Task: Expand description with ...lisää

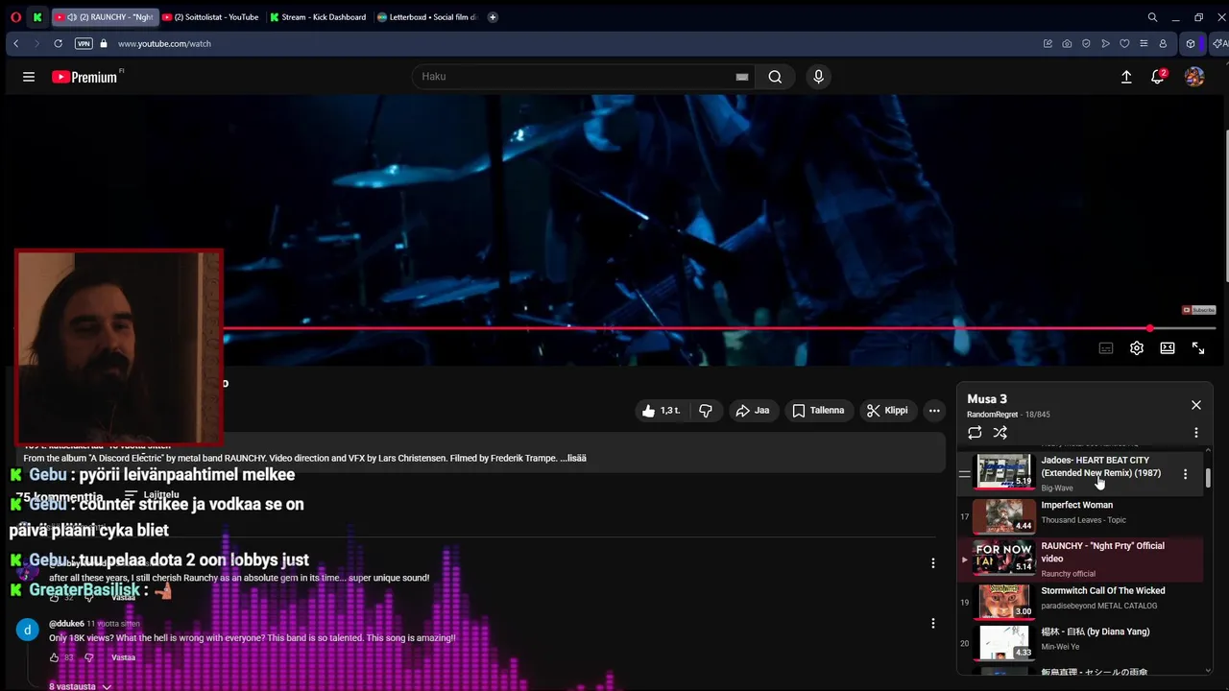Action: pos(573,459)
